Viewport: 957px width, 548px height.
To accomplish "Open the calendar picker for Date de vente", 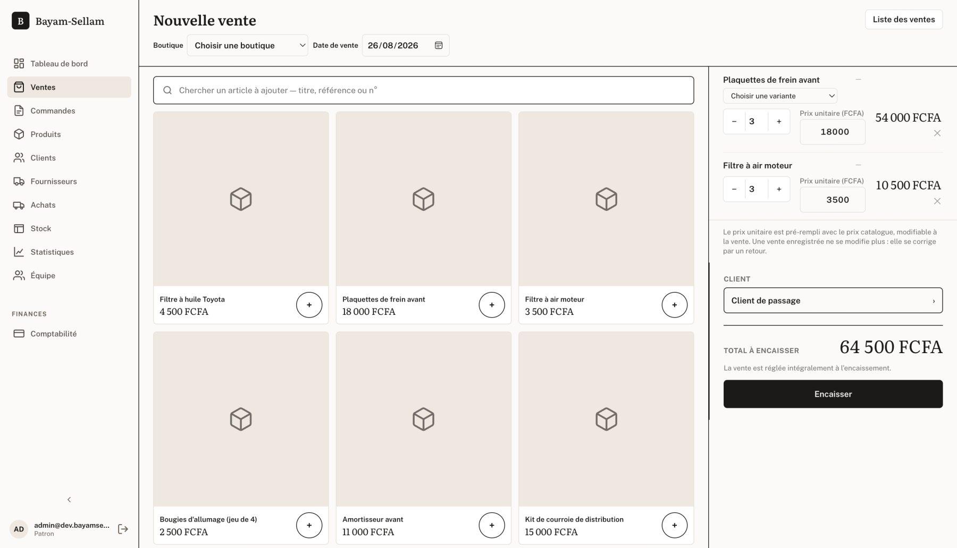I will coord(439,46).
